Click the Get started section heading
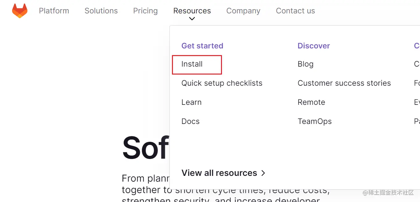The width and height of the screenshot is (420, 202). pos(202,46)
